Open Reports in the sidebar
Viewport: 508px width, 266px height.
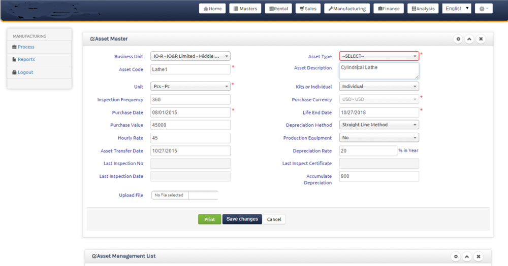[26, 59]
